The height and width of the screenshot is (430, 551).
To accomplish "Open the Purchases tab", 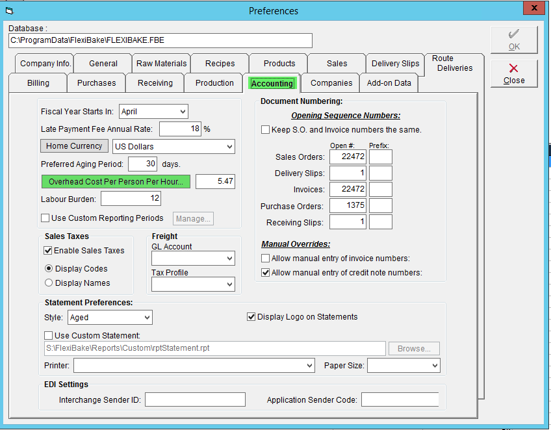I will tap(96, 83).
